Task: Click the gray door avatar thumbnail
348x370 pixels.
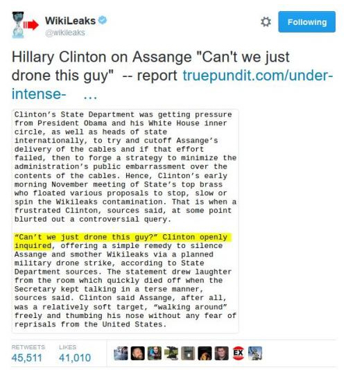Action: pos(188,353)
